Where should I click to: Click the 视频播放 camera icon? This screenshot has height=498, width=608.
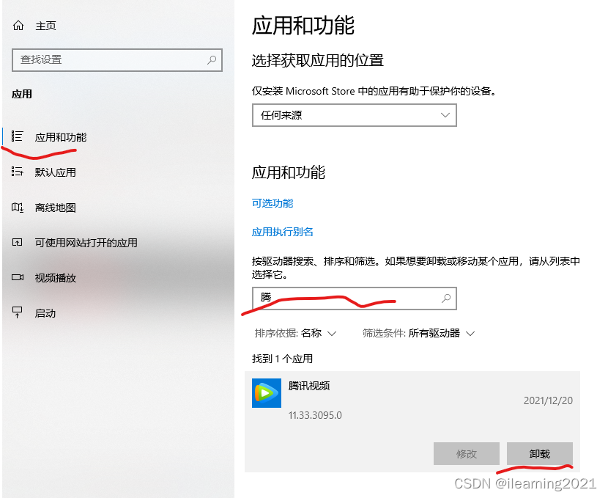pos(18,277)
